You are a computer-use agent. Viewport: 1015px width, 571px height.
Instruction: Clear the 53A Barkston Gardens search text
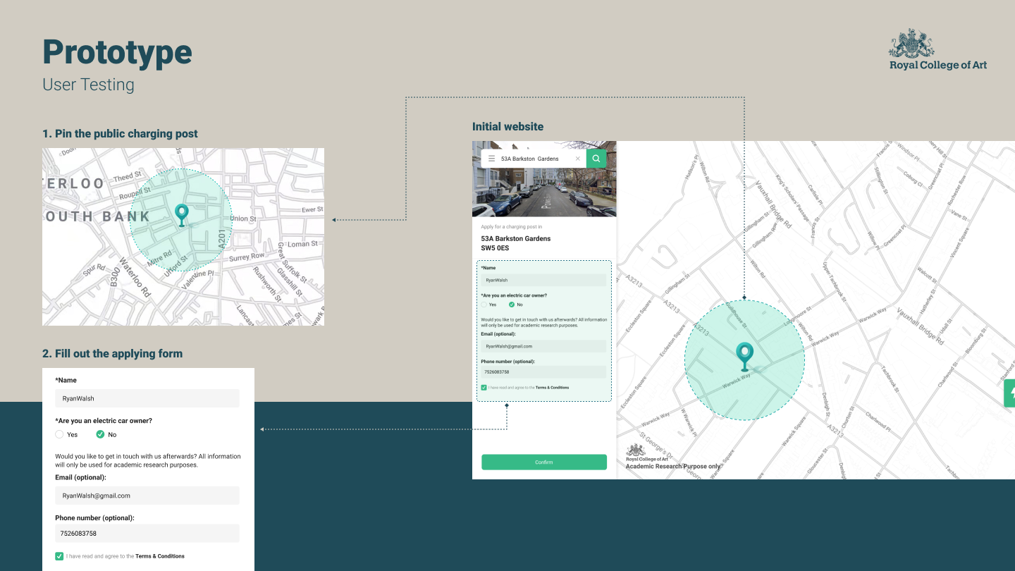pyautogui.click(x=578, y=159)
